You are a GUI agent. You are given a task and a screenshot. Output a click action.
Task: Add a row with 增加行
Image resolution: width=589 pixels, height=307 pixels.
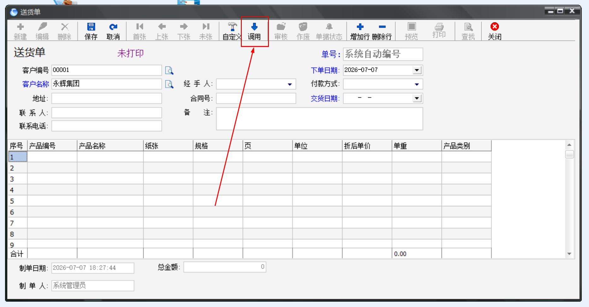point(360,31)
